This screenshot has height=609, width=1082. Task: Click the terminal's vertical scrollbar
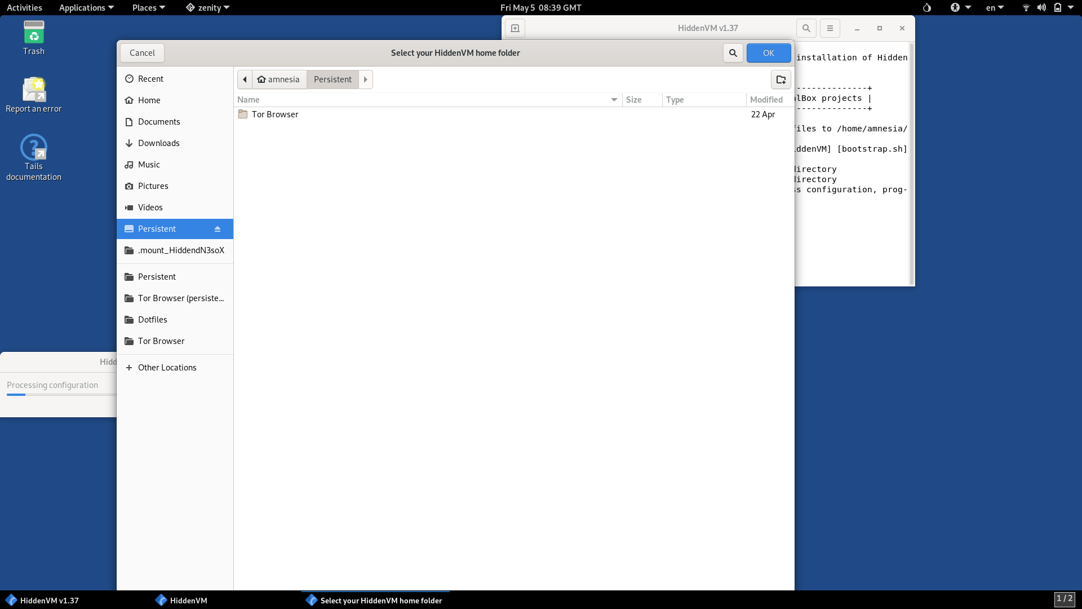(911, 164)
